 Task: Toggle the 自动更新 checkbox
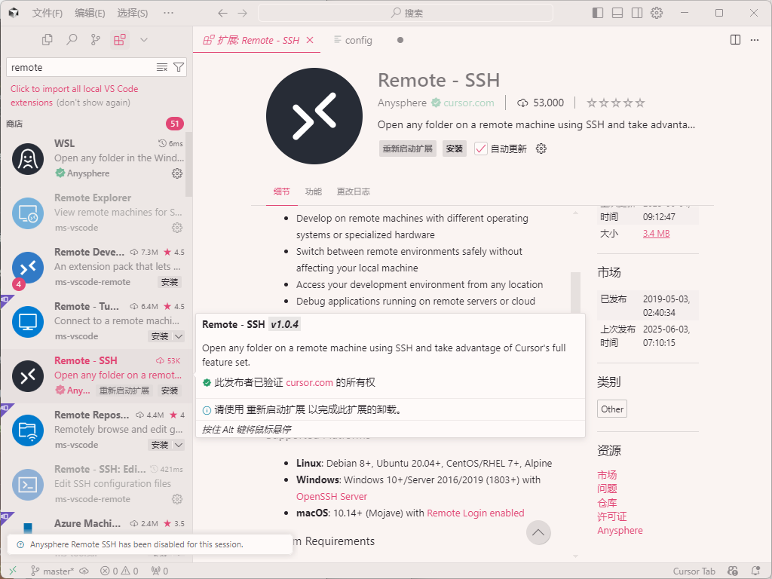click(481, 149)
